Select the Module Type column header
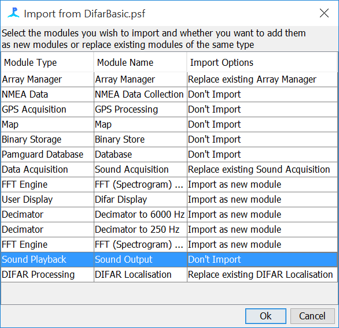 point(47,62)
